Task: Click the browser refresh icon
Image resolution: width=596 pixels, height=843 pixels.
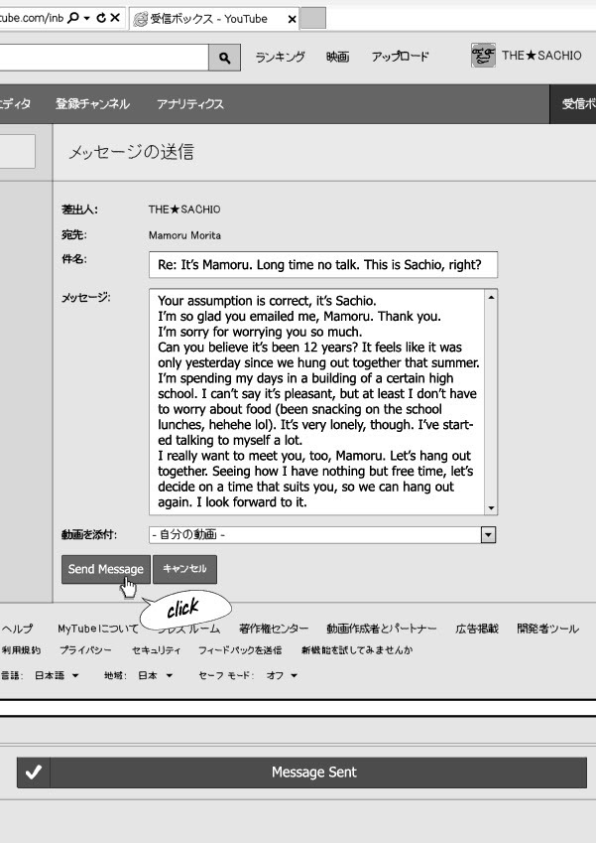Action: pos(100,18)
